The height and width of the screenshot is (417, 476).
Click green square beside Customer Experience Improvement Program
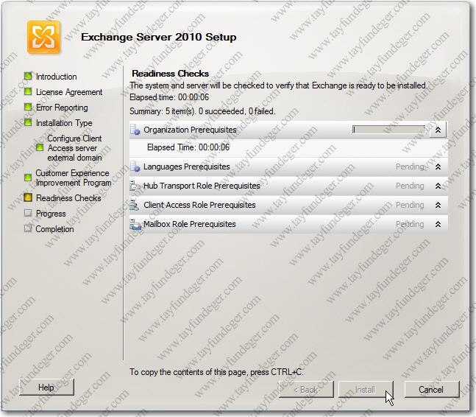point(28,178)
